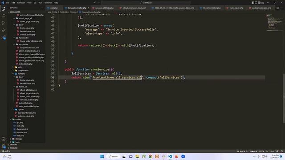Switch to Visual Studio Code taskbar icon
Screen dimensions: 285x160
[x=170, y=156]
